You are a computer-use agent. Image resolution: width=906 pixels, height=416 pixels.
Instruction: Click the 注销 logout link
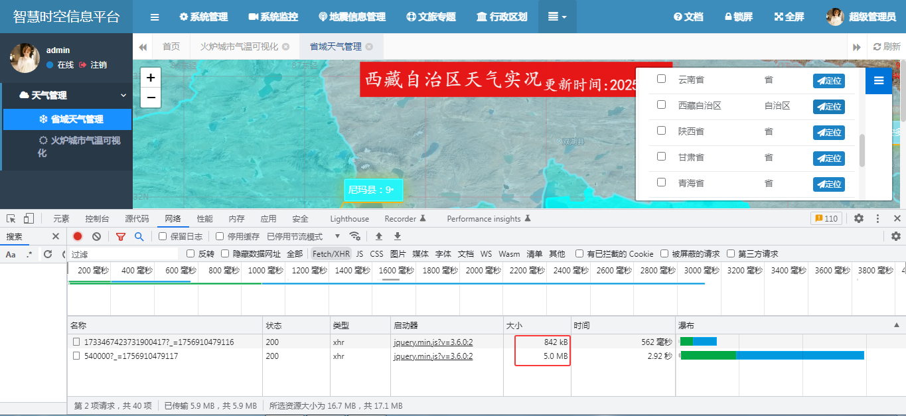[x=93, y=65]
